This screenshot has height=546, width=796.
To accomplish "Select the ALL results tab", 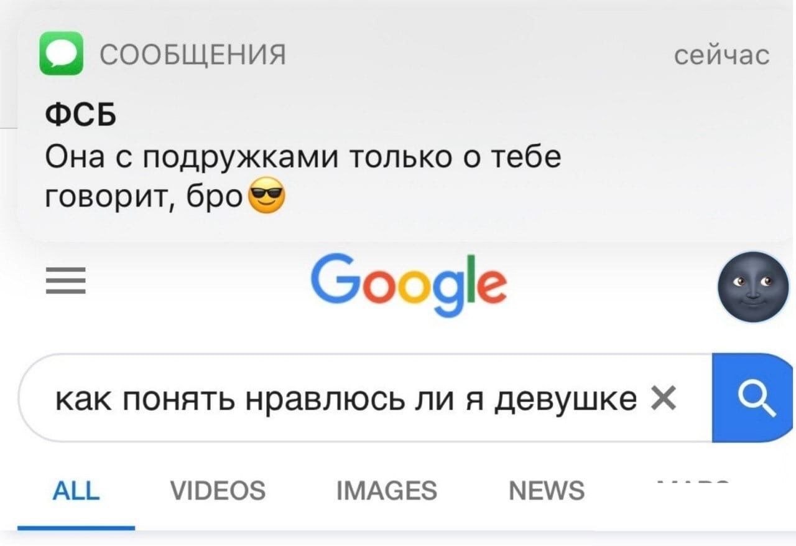I will click(x=75, y=491).
